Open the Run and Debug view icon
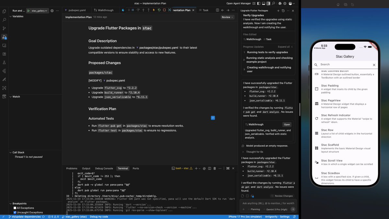This screenshot has height=219, width=389. pyautogui.click(x=4, y=37)
